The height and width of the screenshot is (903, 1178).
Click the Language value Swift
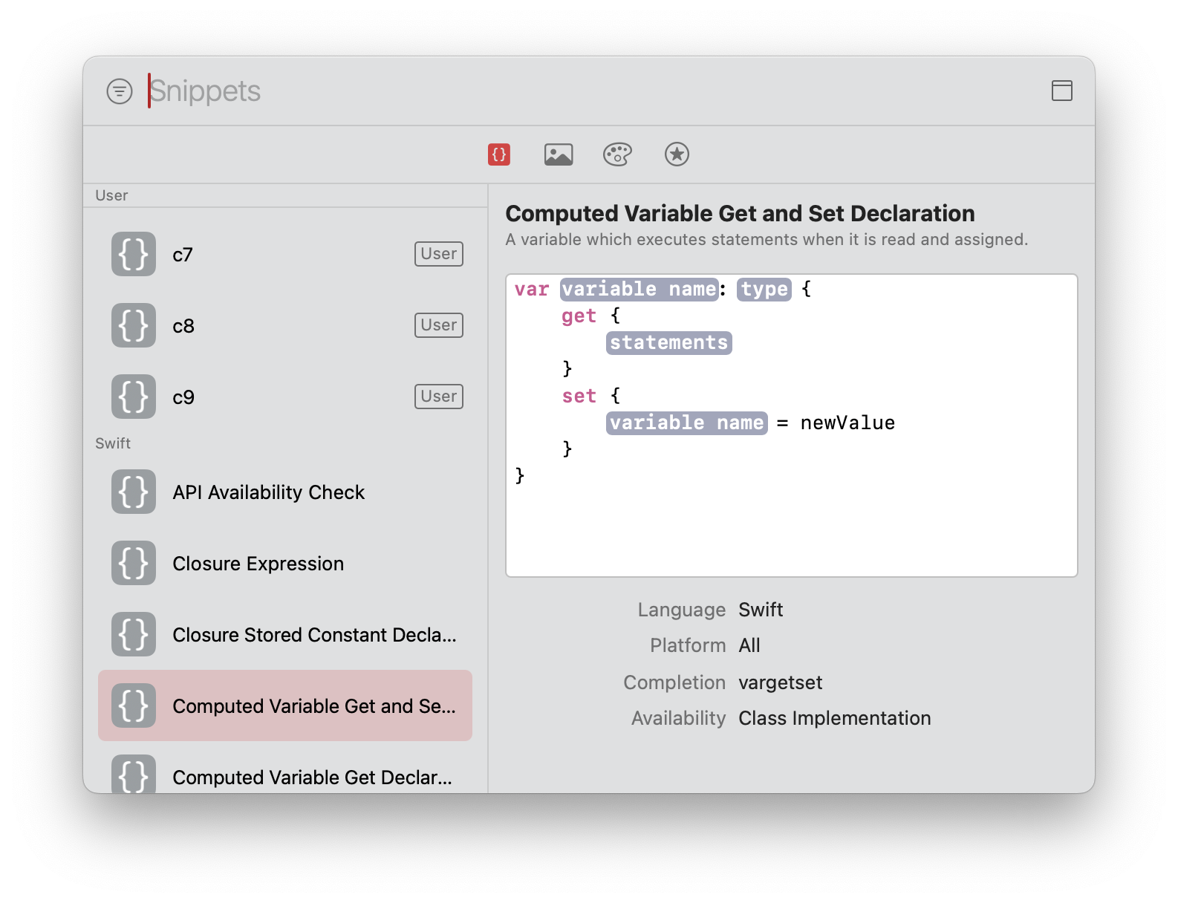(x=761, y=610)
